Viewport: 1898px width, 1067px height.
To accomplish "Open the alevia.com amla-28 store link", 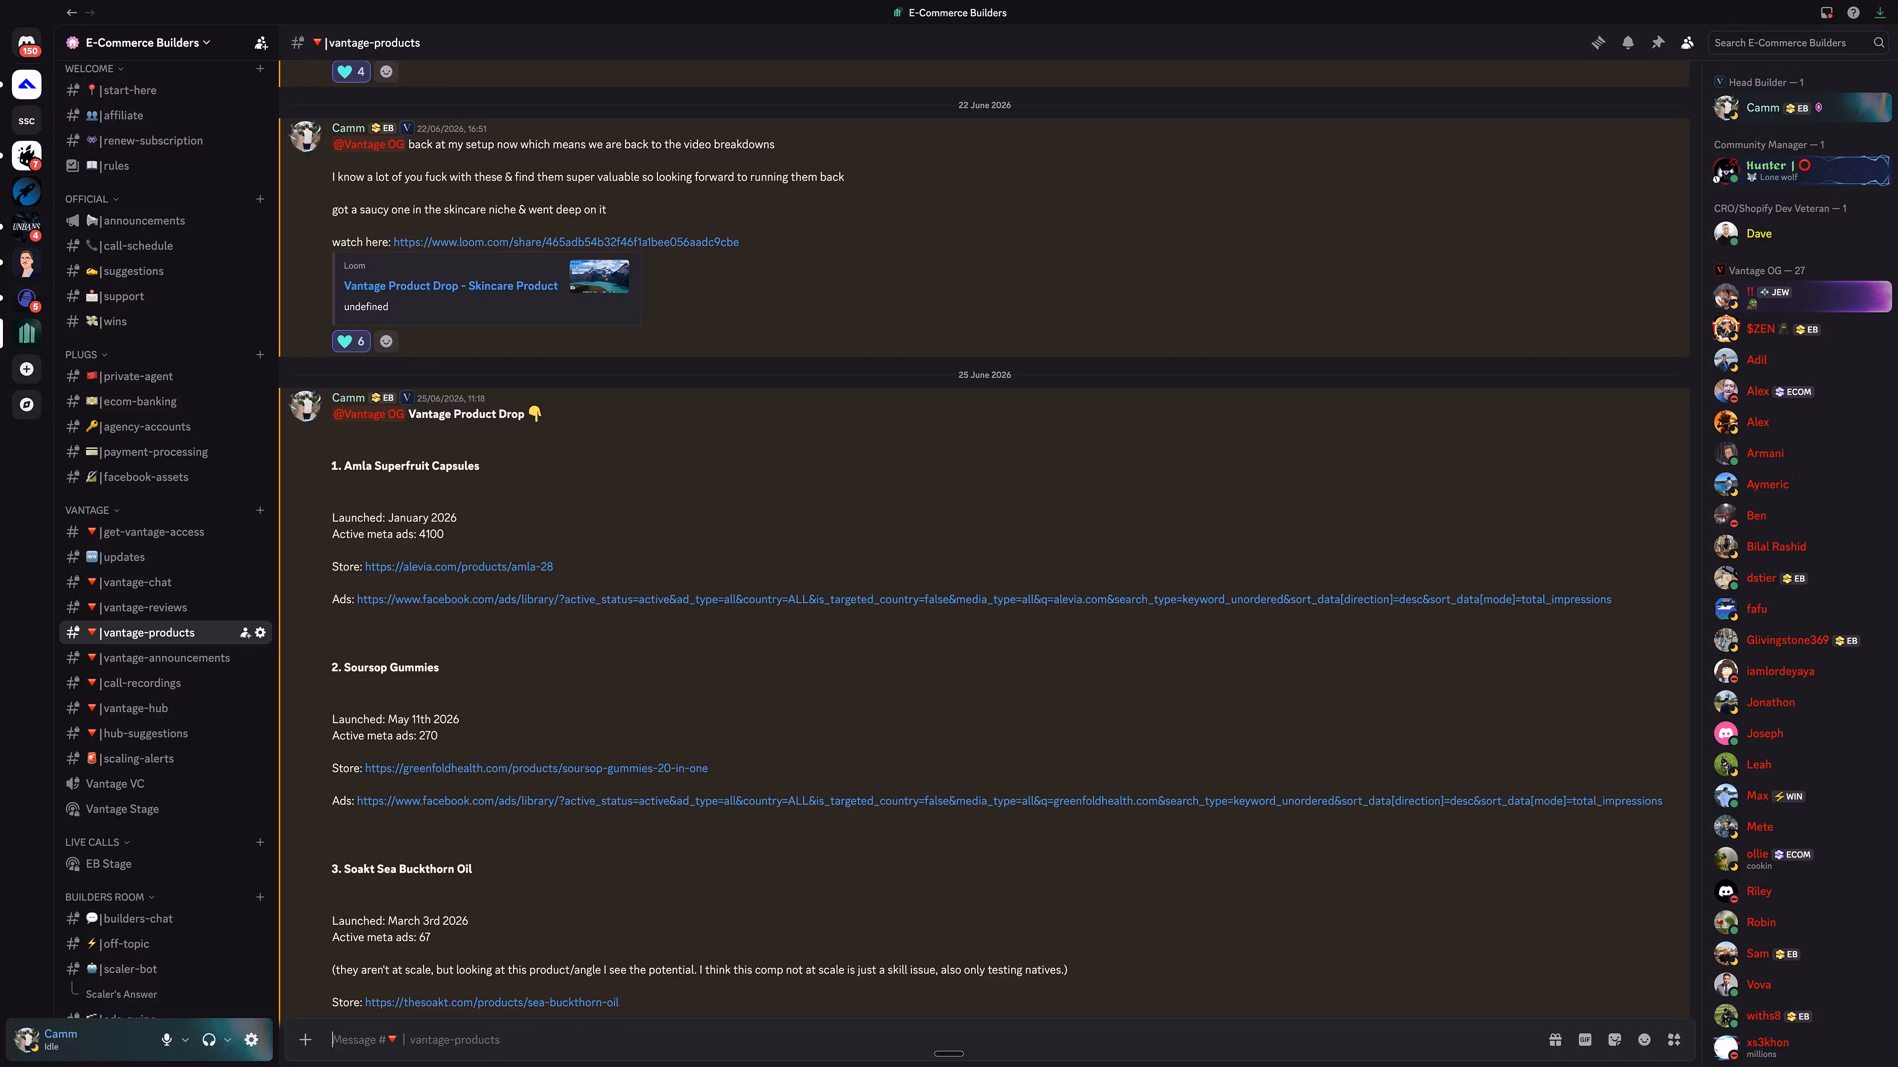I will (x=458, y=567).
